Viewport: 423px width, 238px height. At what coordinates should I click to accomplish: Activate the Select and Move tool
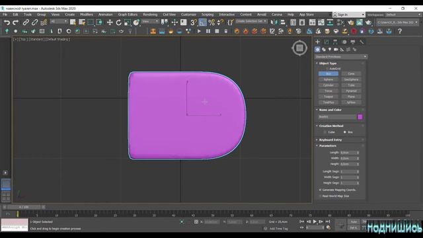click(x=110, y=22)
